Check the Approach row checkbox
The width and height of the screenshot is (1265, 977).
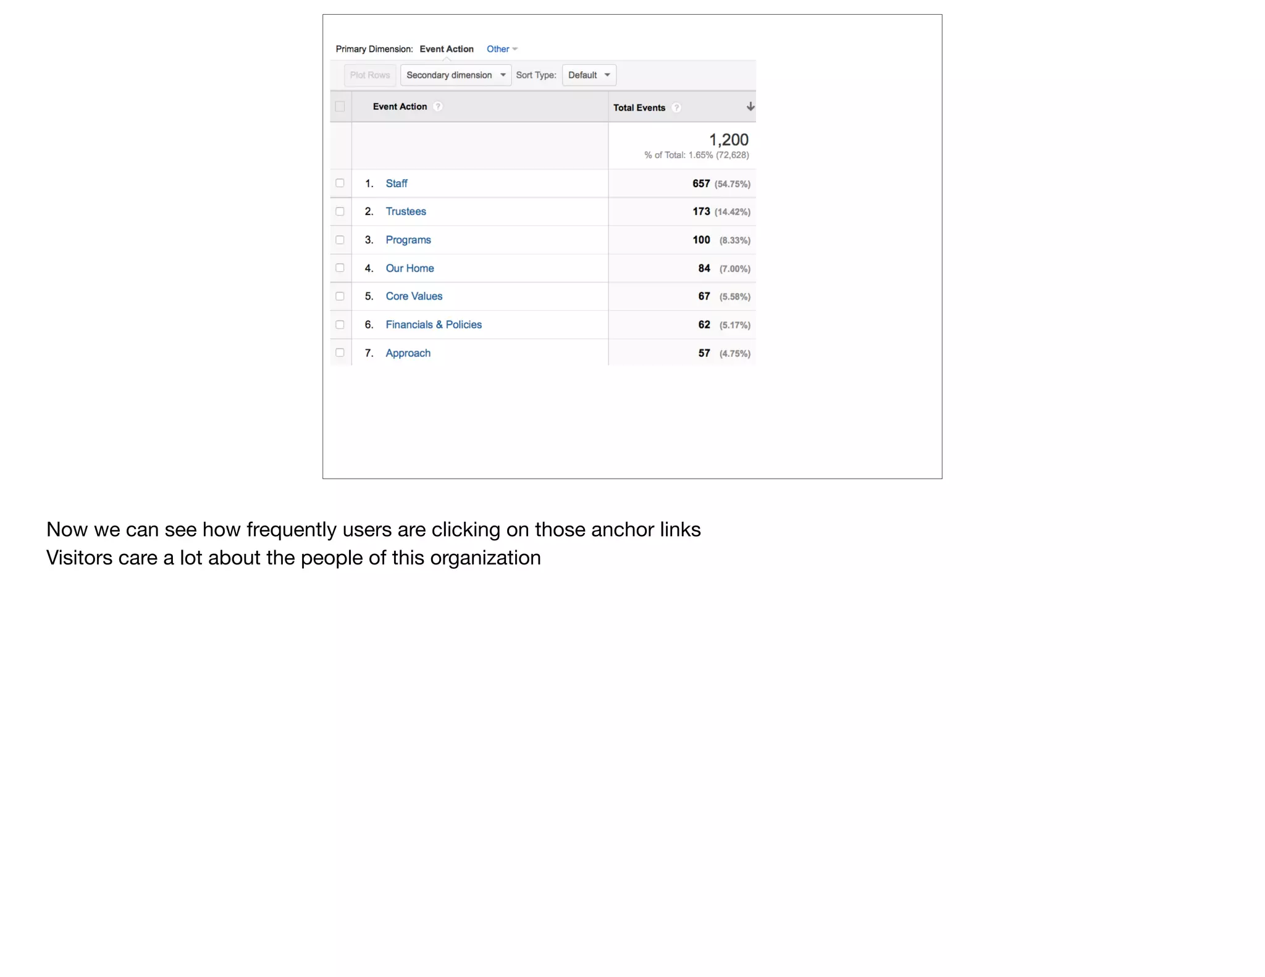click(340, 353)
